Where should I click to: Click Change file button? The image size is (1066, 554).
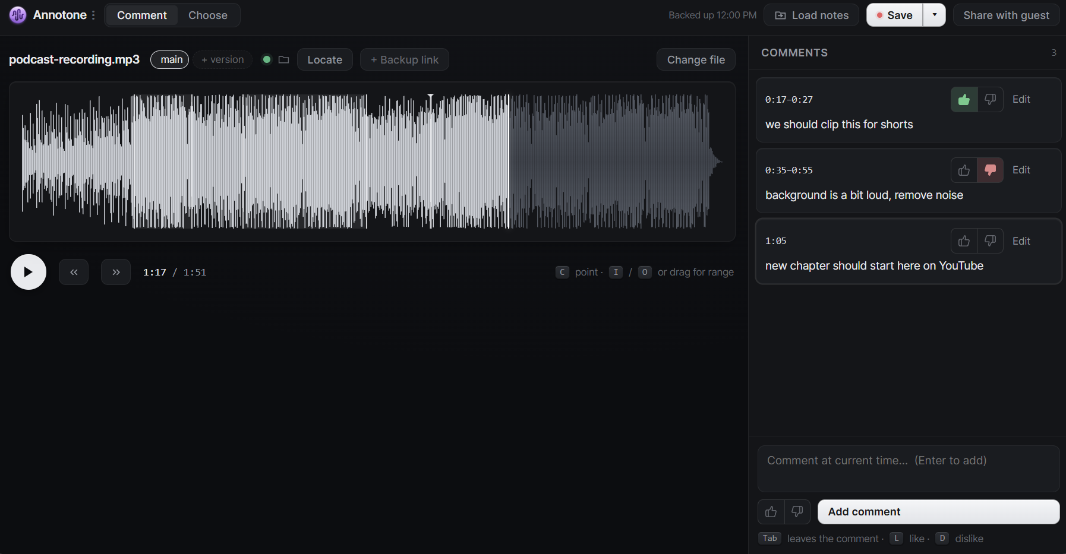696,59
